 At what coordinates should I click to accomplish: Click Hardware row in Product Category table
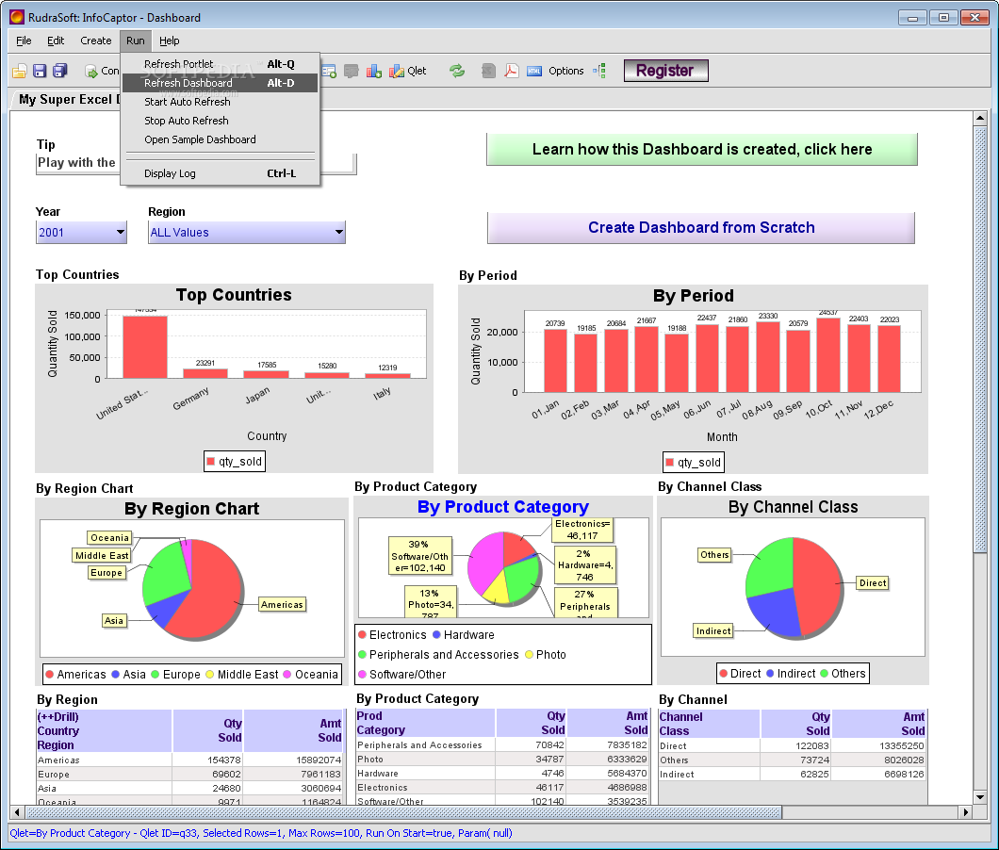(x=502, y=774)
